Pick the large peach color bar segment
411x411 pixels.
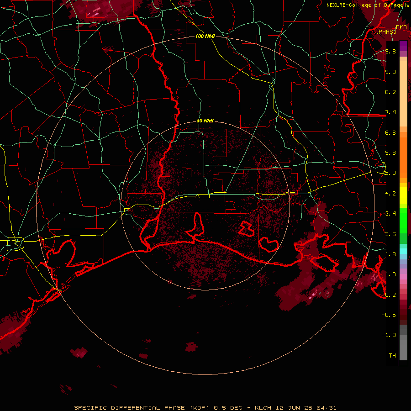point(403,94)
